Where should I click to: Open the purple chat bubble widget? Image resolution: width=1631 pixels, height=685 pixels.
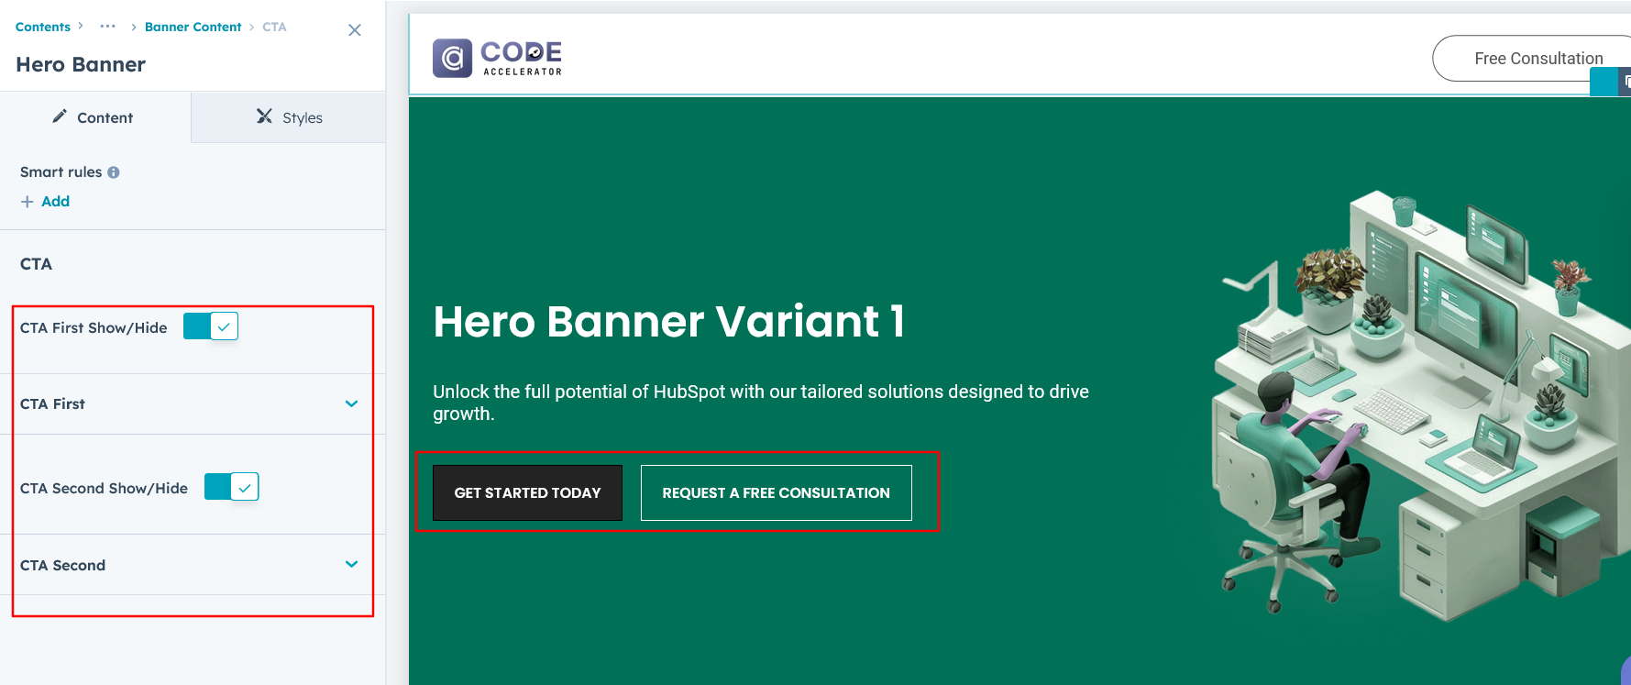(1625, 671)
